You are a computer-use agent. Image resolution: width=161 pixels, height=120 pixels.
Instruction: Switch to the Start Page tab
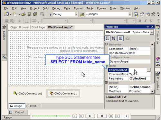click(x=38, y=27)
